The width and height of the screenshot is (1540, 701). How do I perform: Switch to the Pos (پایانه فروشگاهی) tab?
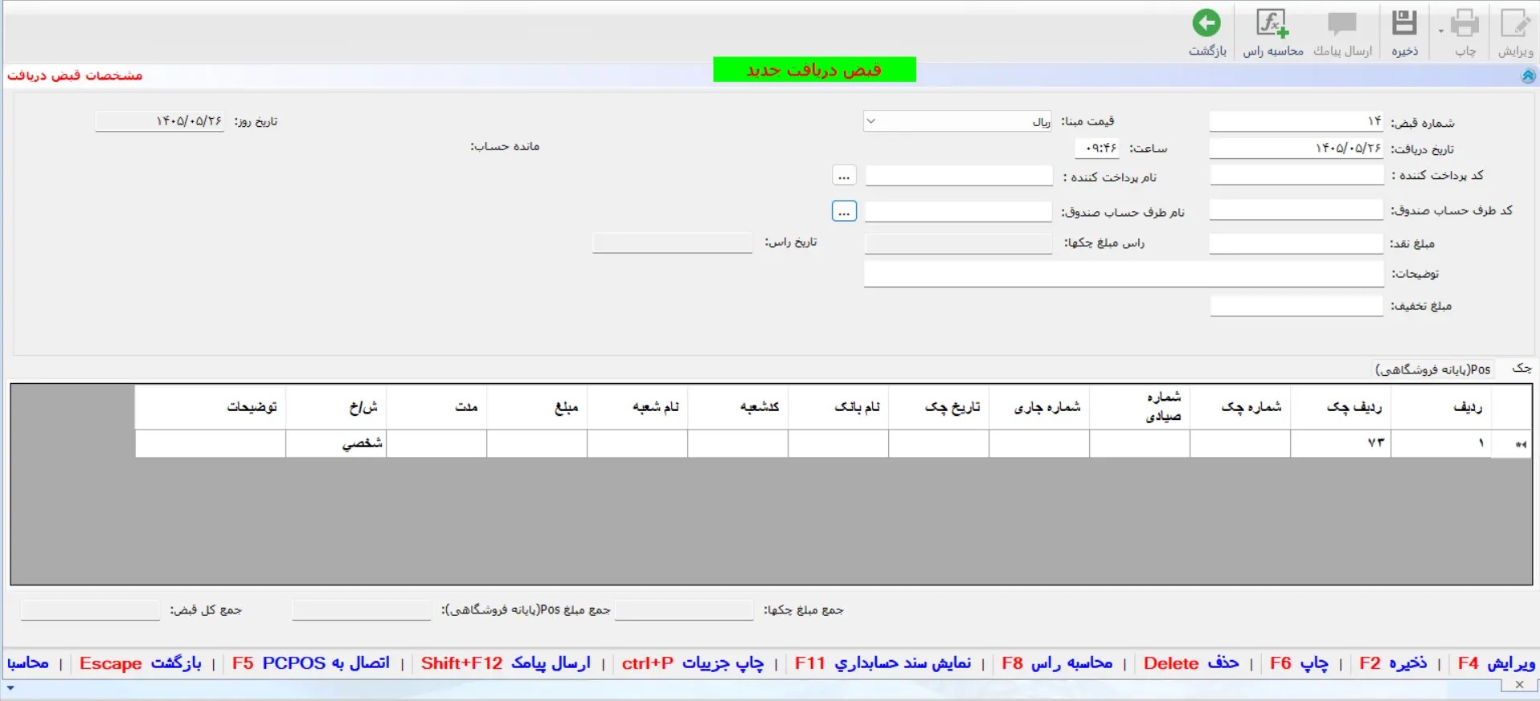point(1433,369)
